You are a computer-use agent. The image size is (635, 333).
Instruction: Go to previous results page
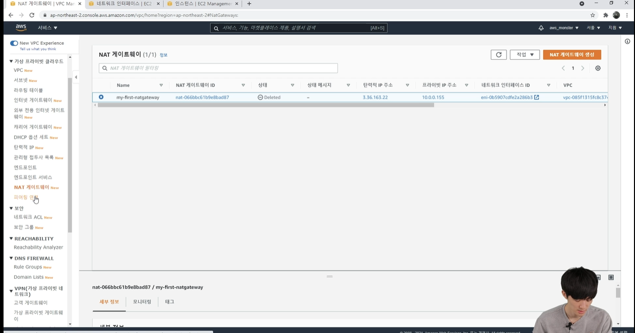point(563,68)
